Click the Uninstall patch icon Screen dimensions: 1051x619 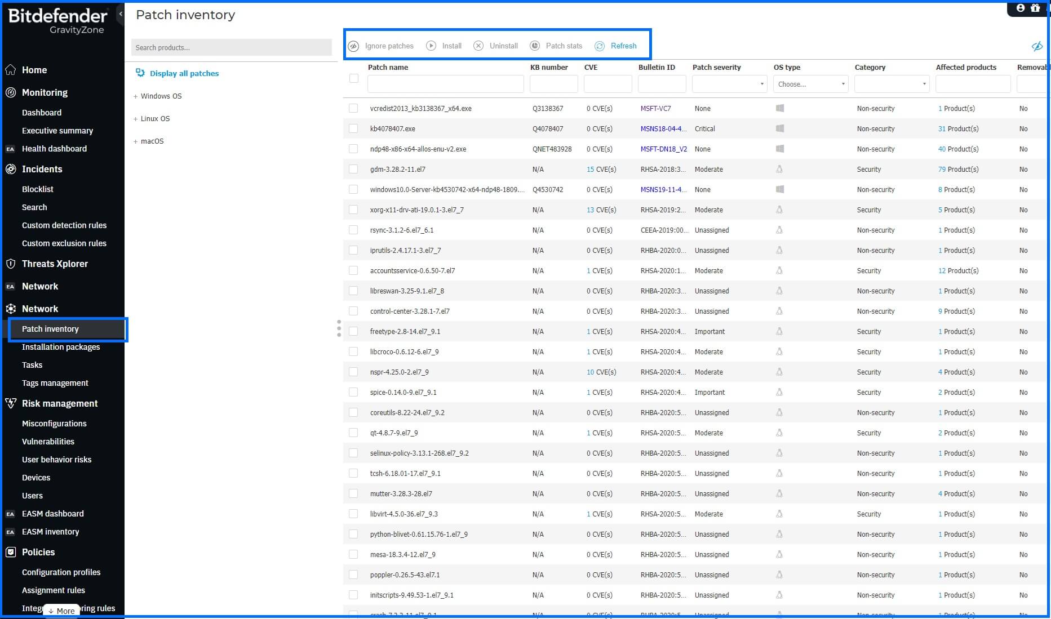pyautogui.click(x=478, y=46)
